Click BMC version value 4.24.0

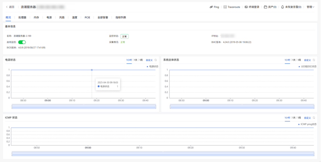point(237,42)
